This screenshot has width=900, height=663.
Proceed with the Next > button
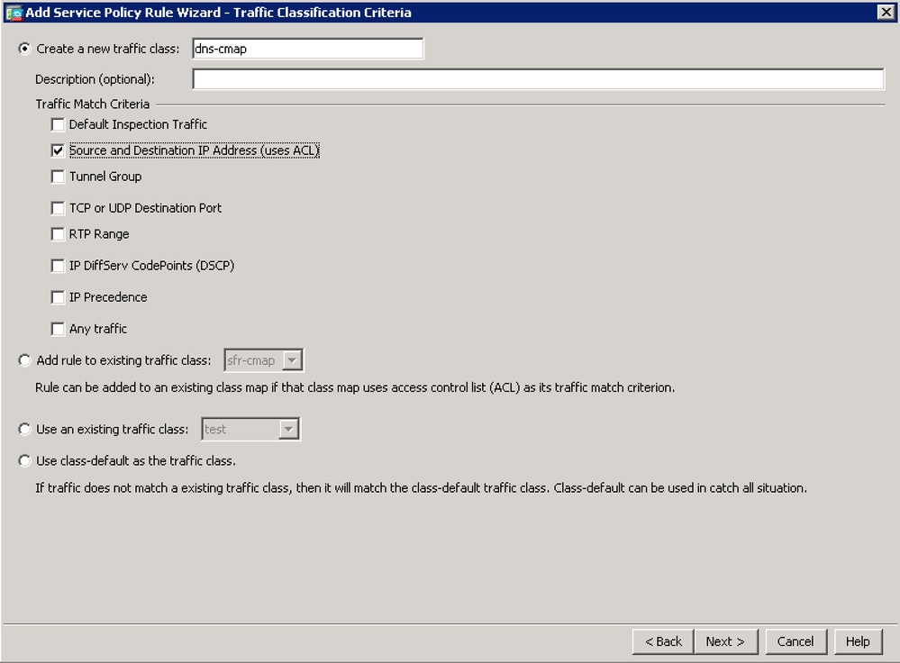pyautogui.click(x=725, y=641)
